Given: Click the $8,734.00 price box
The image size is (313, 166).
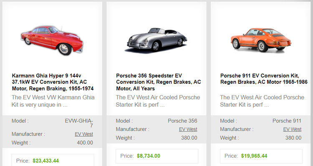Looking at the screenshot, I should (x=157, y=156).
